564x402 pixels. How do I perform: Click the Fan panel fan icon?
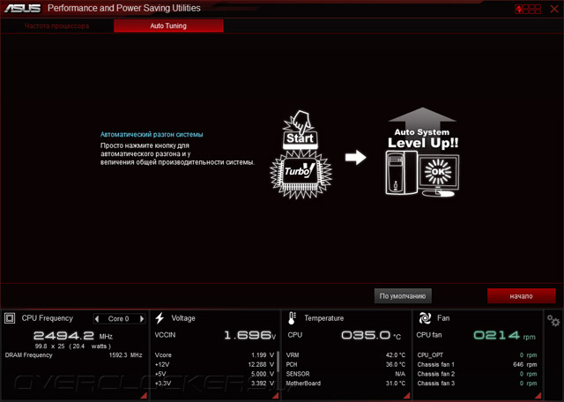pos(425,318)
